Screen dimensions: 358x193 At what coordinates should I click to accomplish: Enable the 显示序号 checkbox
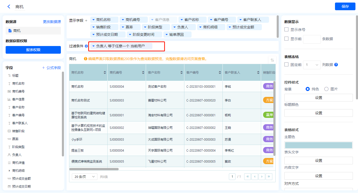click(x=286, y=30)
